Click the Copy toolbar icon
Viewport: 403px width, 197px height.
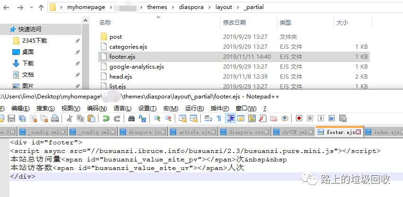pyautogui.click(x=81, y=118)
